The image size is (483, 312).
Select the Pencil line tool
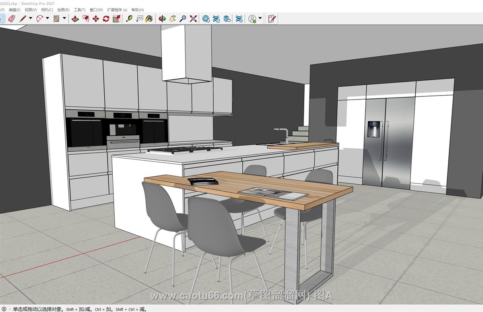point(23,18)
